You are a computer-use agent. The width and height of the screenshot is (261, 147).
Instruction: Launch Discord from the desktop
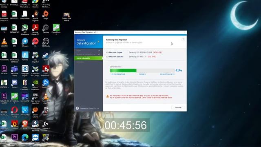click(x=15, y=84)
